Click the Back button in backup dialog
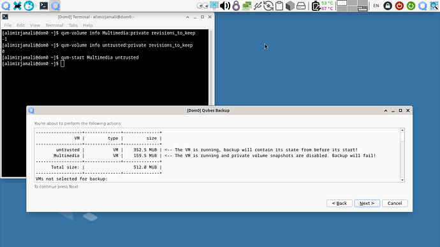Image resolution: width=440 pixels, height=247 pixels. (339, 203)
